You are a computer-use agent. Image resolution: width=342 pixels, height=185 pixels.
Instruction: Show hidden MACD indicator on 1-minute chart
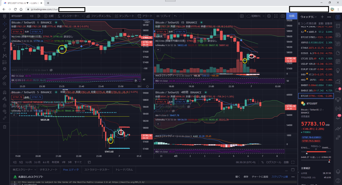(51, 70)
